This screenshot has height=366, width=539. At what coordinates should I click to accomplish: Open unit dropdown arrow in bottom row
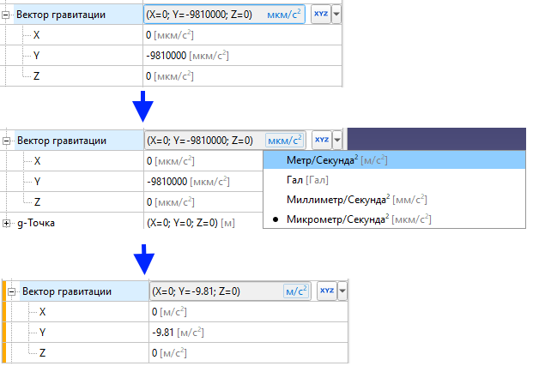click(342, 292)
